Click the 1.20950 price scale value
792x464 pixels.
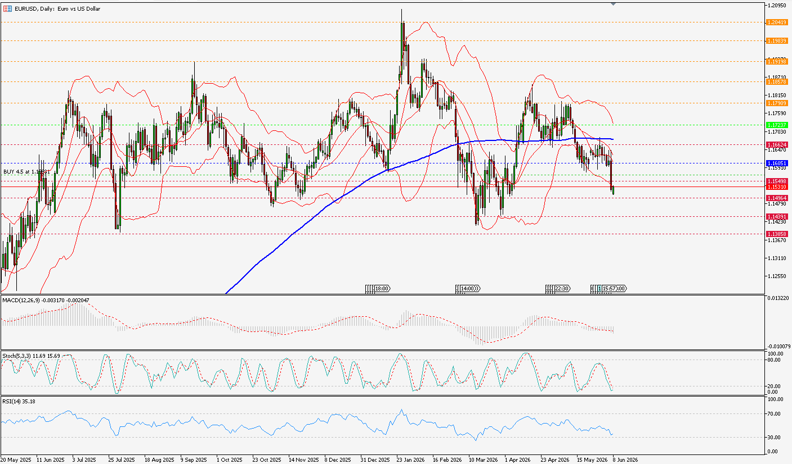click(777, 6)
